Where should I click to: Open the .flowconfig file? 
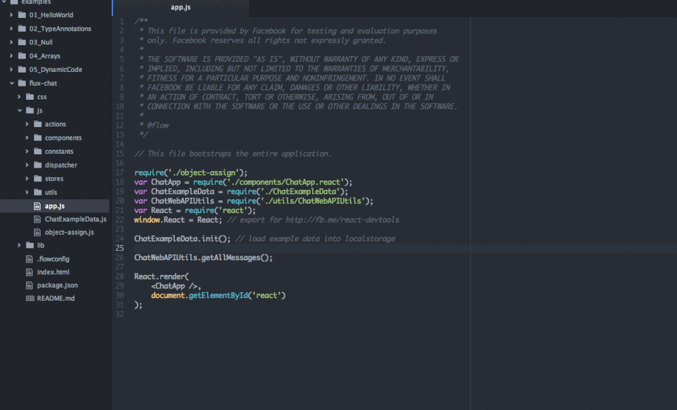coord(53,259)
